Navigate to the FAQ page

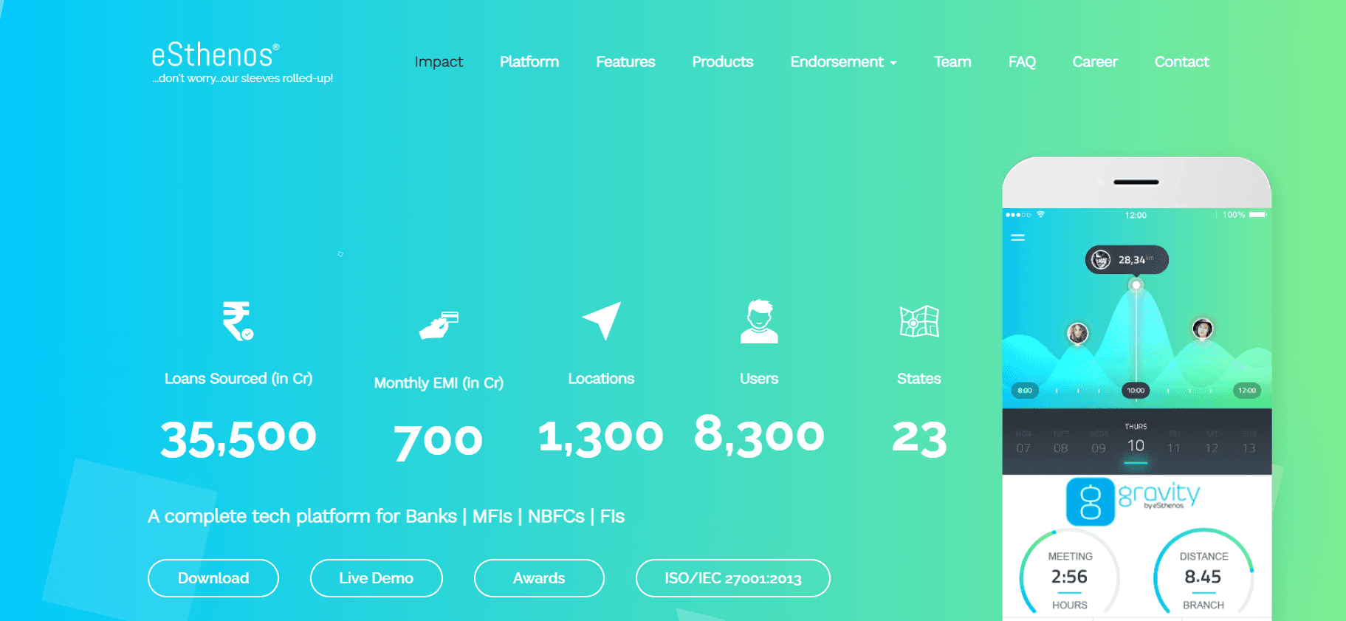[1022, 62]
